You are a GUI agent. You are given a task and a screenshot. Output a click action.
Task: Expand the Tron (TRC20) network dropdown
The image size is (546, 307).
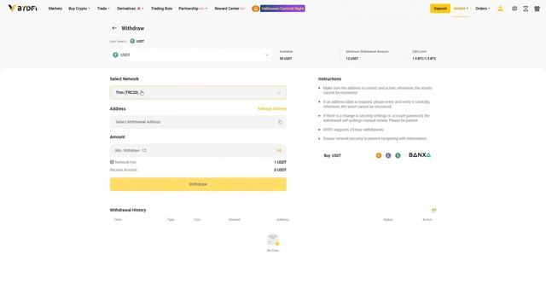198,93
